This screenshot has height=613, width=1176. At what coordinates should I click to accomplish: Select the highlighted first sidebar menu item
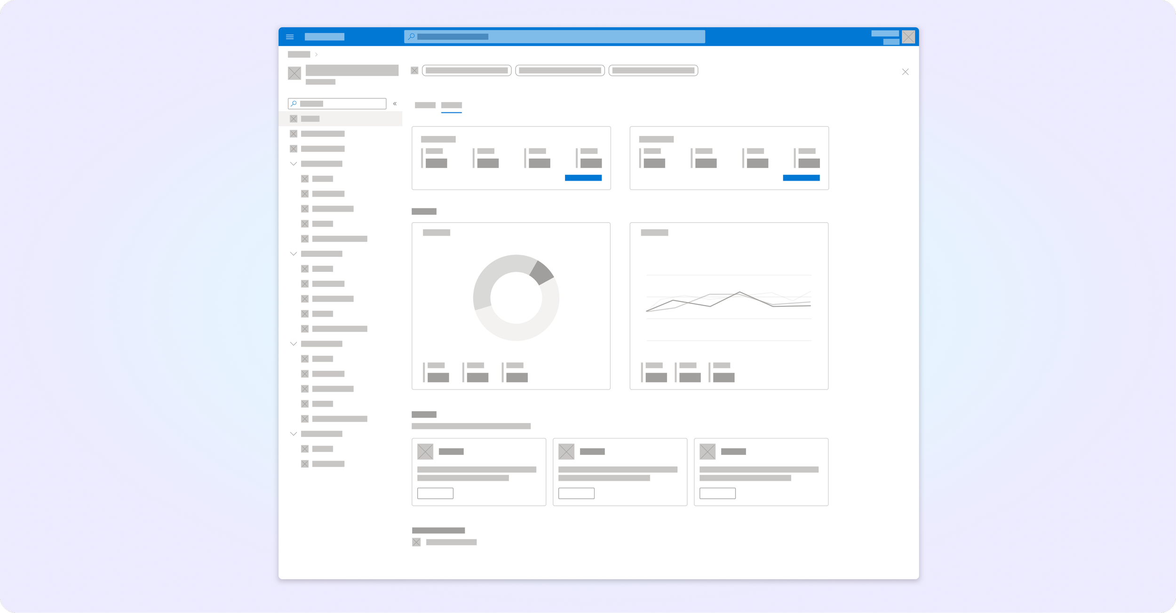coord(341,119)
